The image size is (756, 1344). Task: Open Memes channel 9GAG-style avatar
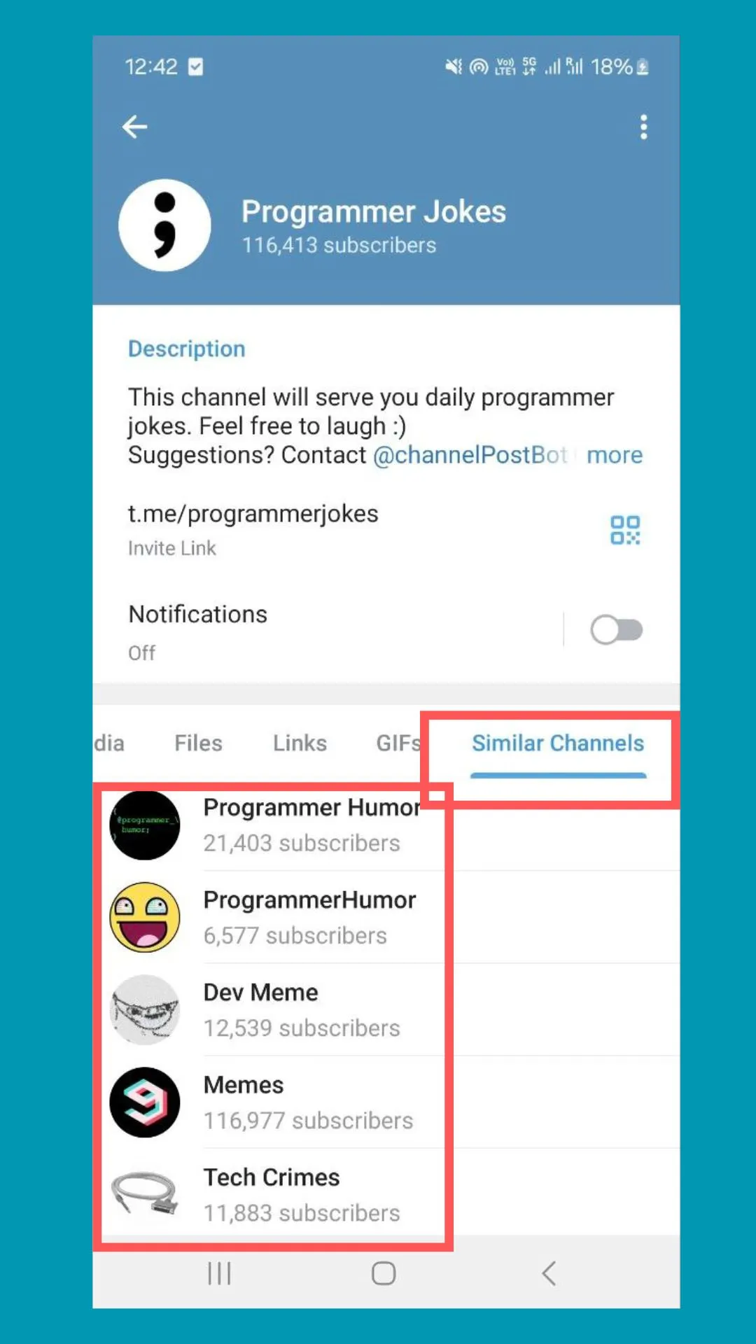[145, 1102]
